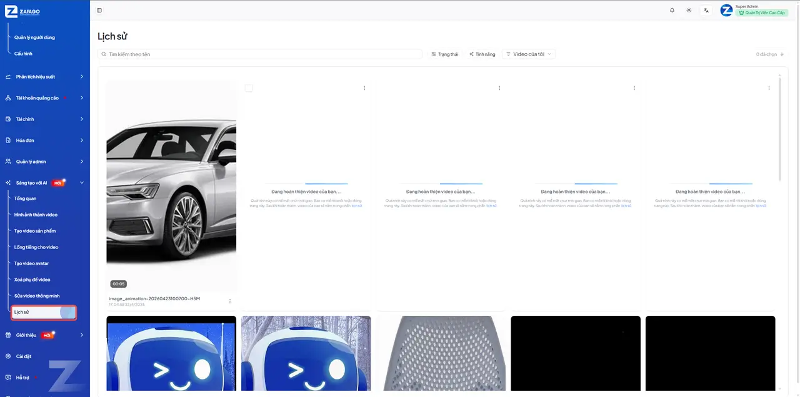
Task: Switch theme with the sun icon
Action: tap(689, 10)
